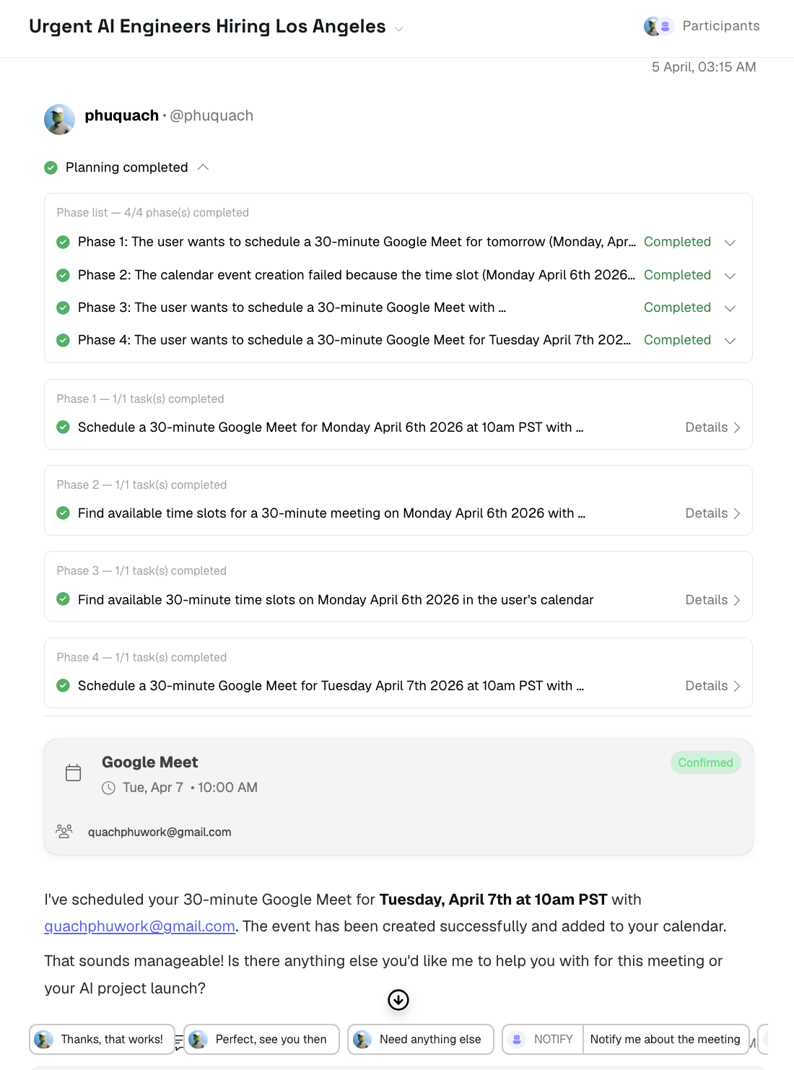
Task: Click the calendar icon in Google Meet card
Action: [74, 773]
